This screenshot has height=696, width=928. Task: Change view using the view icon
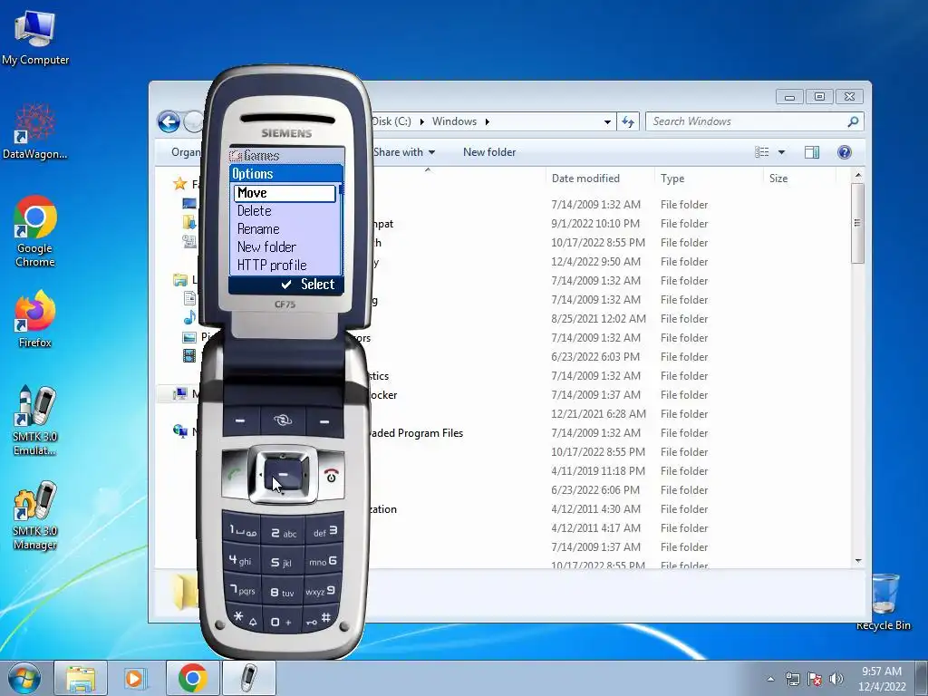pyautogui.click(x=761, y=152)
